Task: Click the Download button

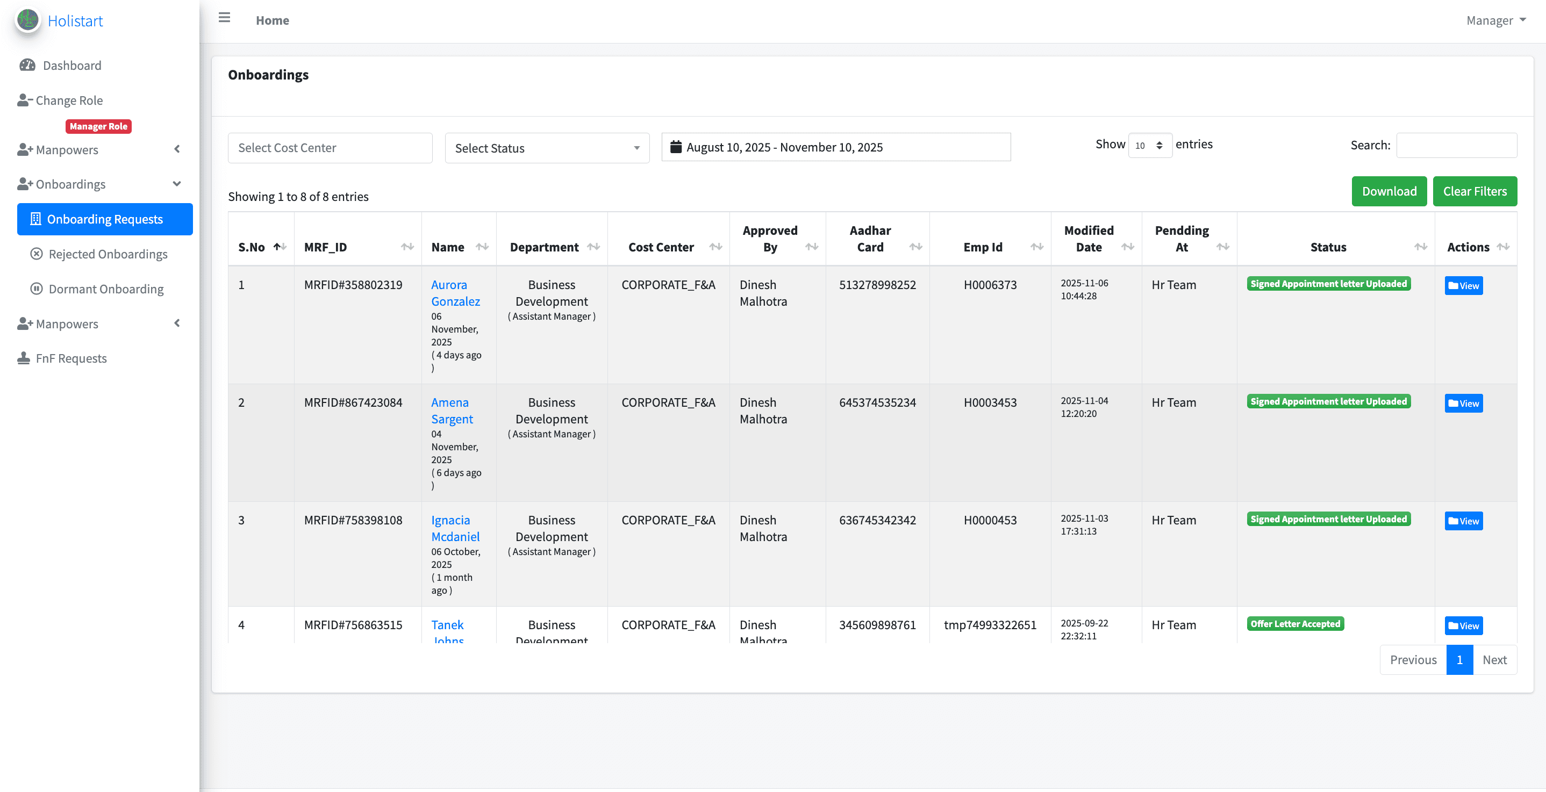Action: tap(1388, 191)
